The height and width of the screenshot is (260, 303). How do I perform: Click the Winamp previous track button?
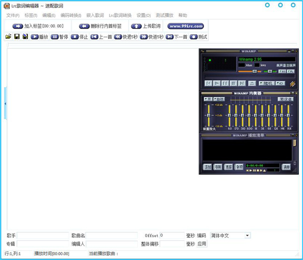coord(208,83)
